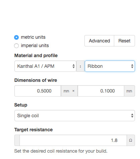
Task: Click the metric units label text
Action: 33,37
